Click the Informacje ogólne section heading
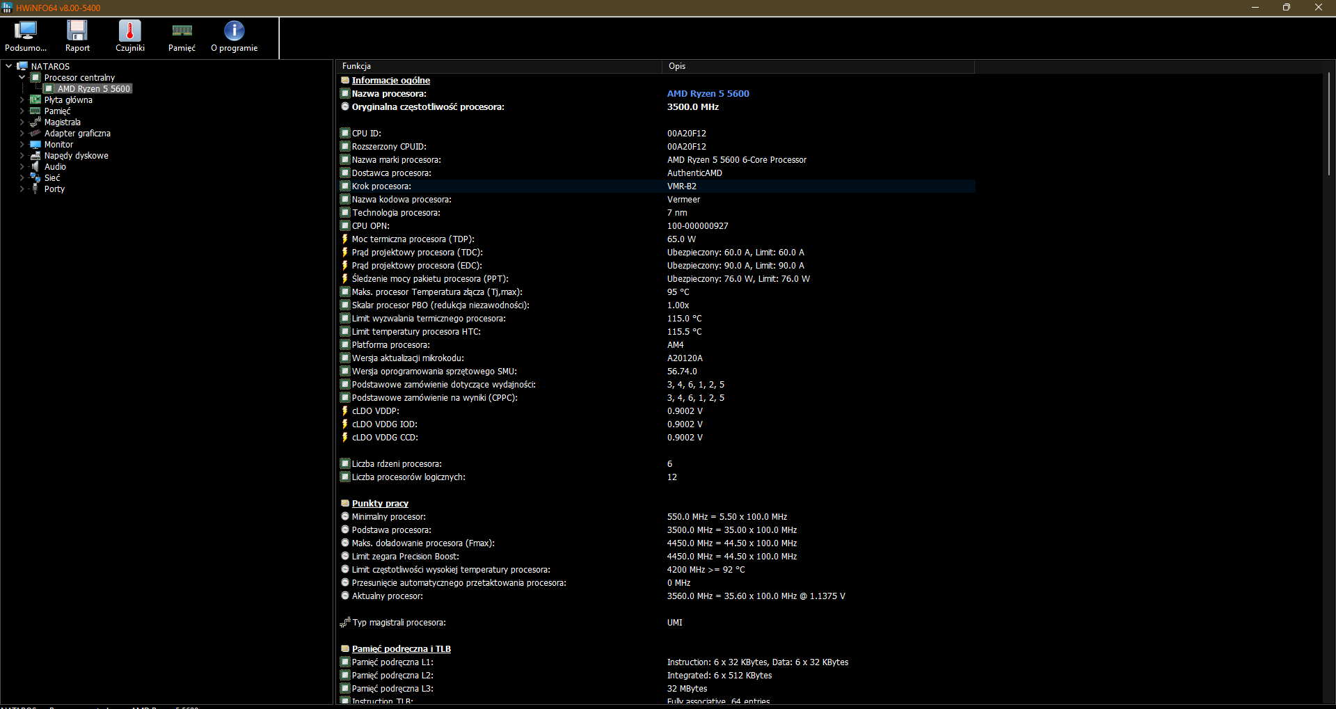The image size is (1336, 709). tap(391, 80)
